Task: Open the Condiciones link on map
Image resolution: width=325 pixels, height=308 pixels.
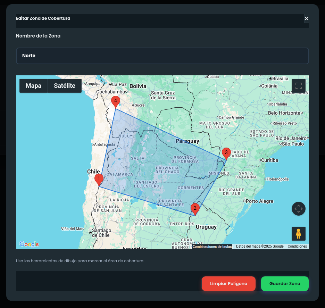Action: [297, 247]
